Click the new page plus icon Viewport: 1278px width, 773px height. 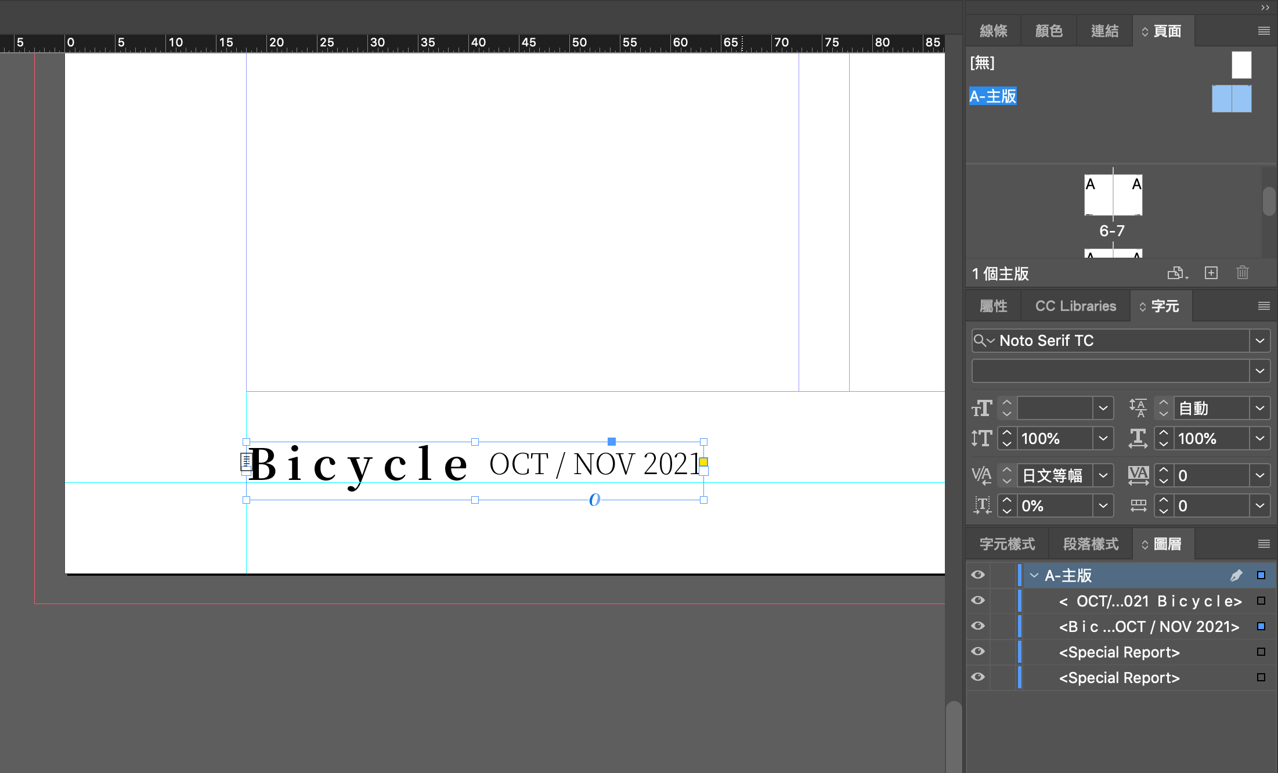coord(1211,273)
